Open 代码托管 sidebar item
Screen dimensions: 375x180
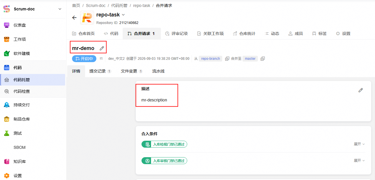pos(32,80)
